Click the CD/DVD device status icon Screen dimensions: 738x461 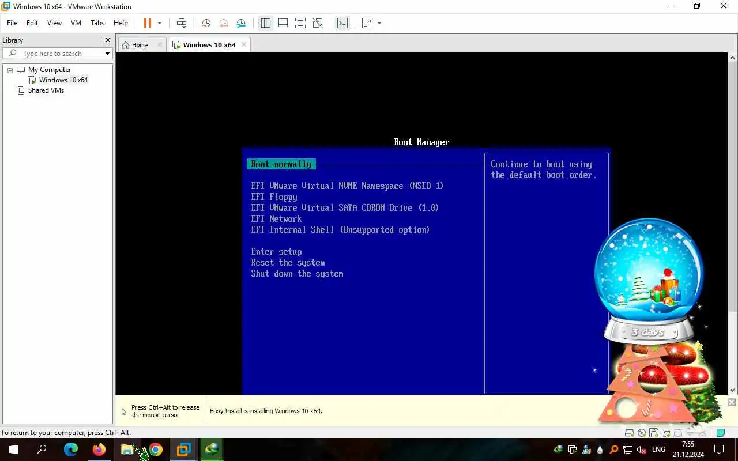pyautogui.click(x=642, y=433)
